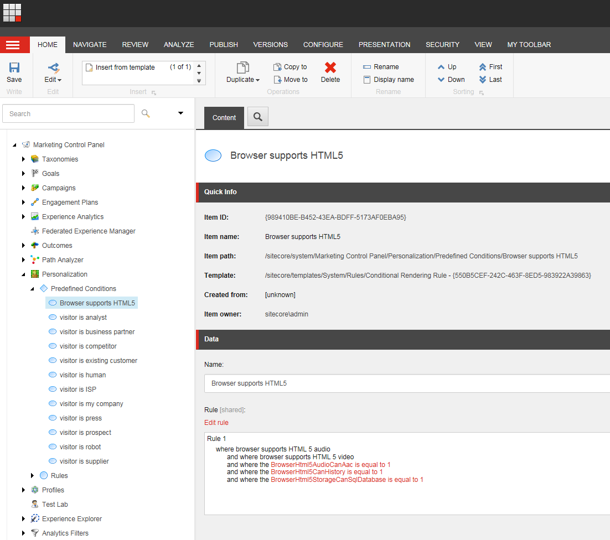Click the search magnifier tab beside Content
This screenshot has height=540, width=610.
pos(257,117)
